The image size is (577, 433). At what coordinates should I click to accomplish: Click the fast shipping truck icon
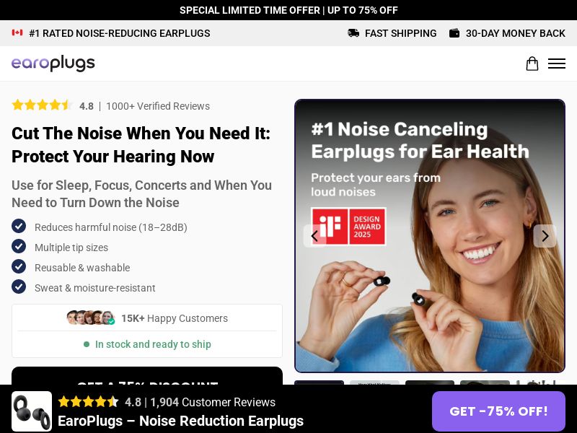pos(353,33)
